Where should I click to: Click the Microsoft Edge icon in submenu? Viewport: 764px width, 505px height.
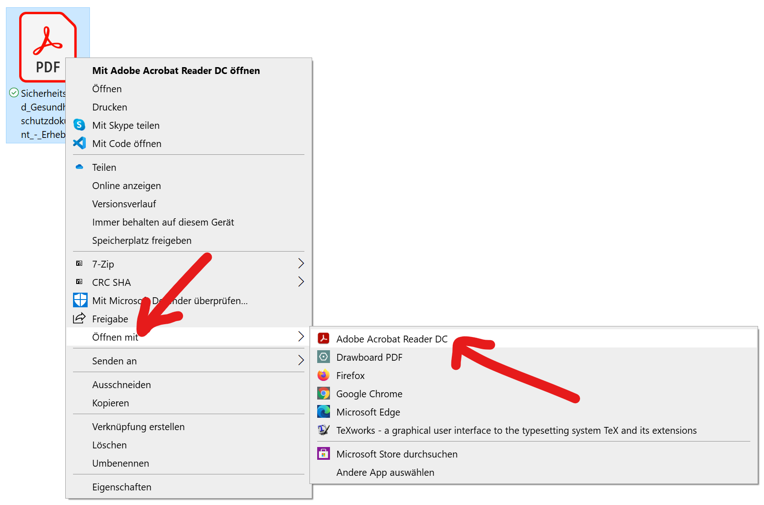pyautogui.click(x=324, y=411)
